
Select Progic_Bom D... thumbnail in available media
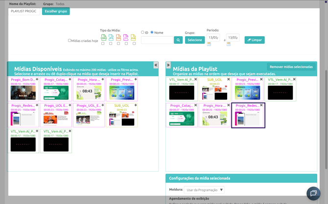pos(23,93)
